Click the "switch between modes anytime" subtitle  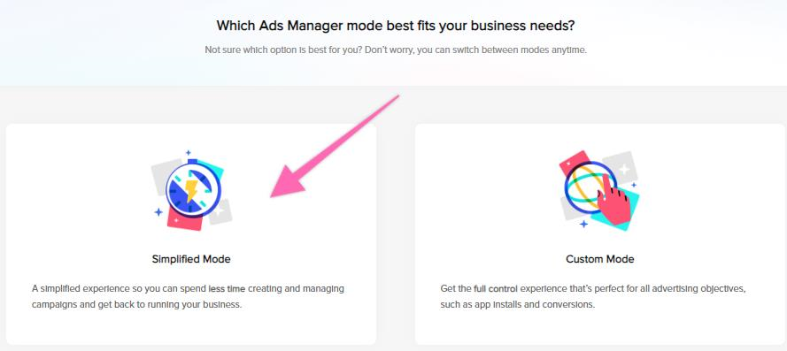[396, 50]
